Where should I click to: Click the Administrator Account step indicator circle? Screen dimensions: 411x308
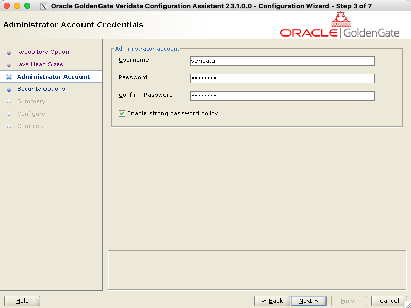pyautogui.click(x=9, y=77)
